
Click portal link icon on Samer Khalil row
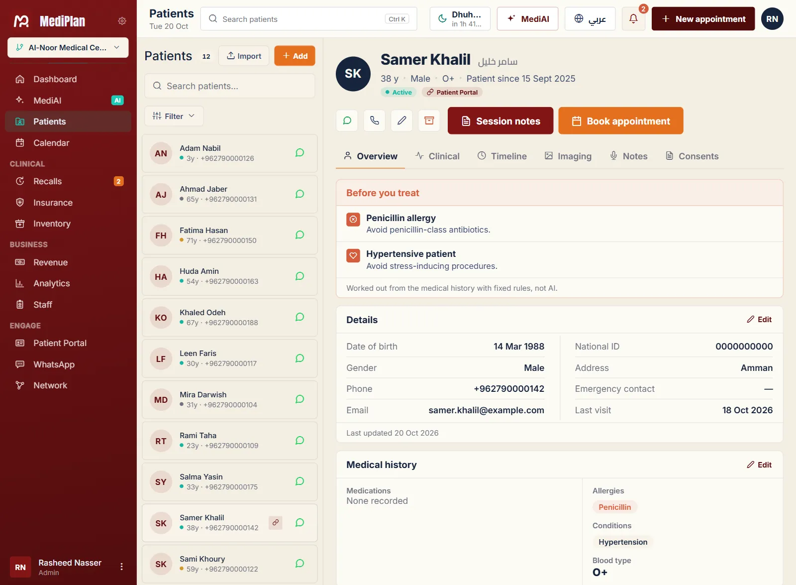click(276, 522)
